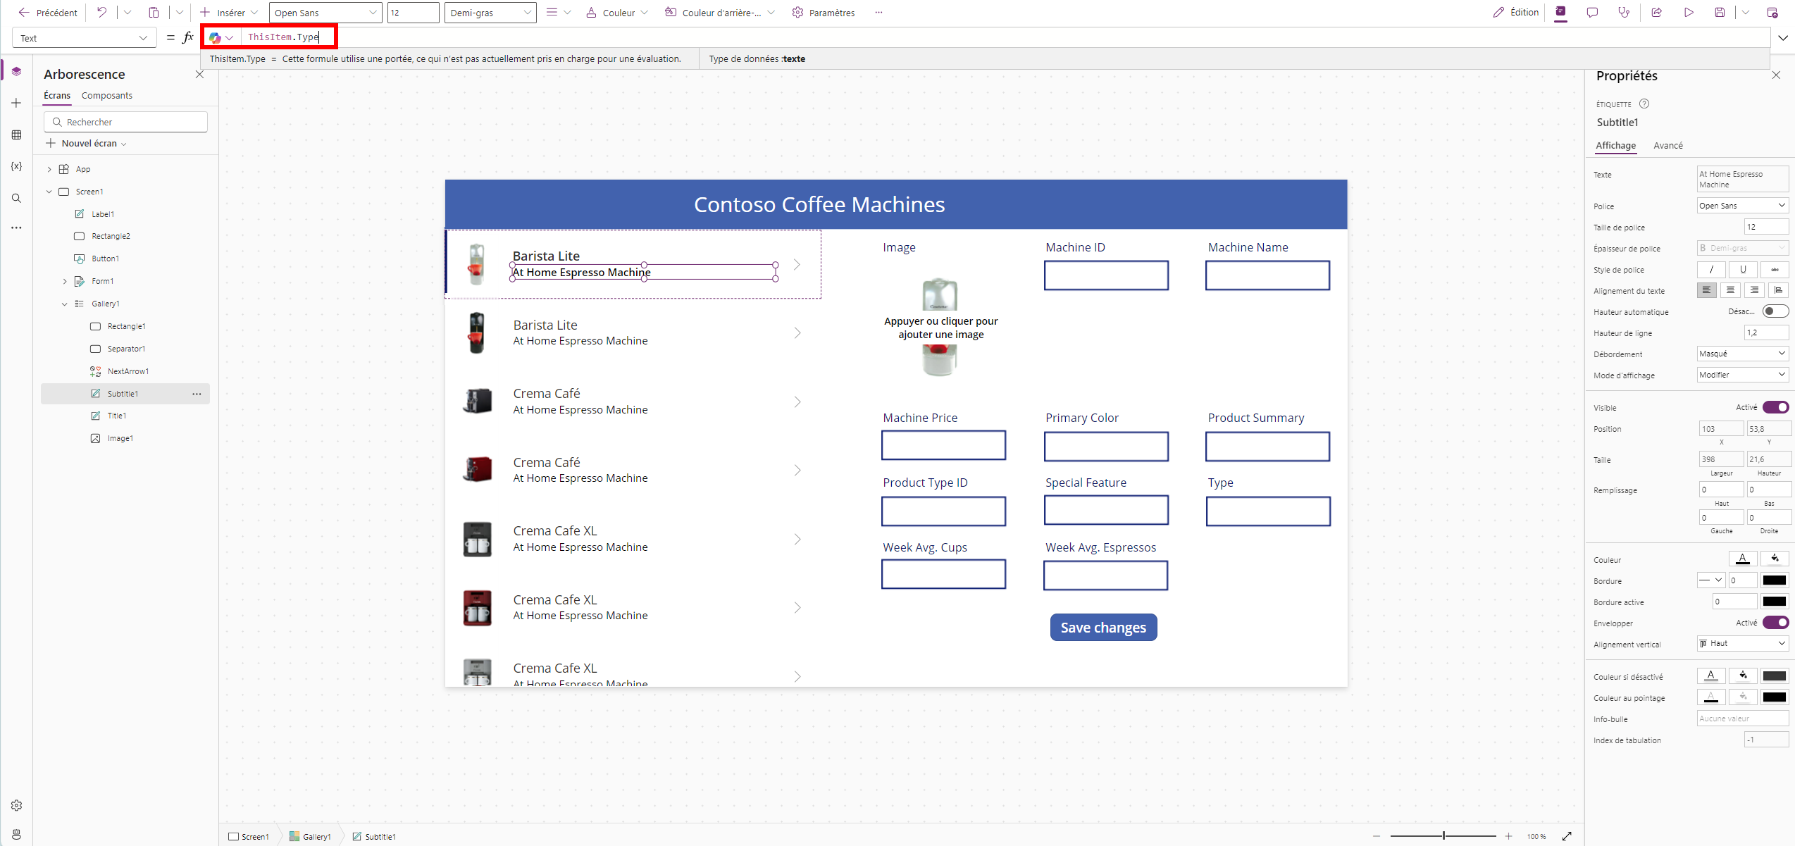This screenshot has height=846, width=1795.
Task: Click the Underline font style button
Action: point(1743,269)
